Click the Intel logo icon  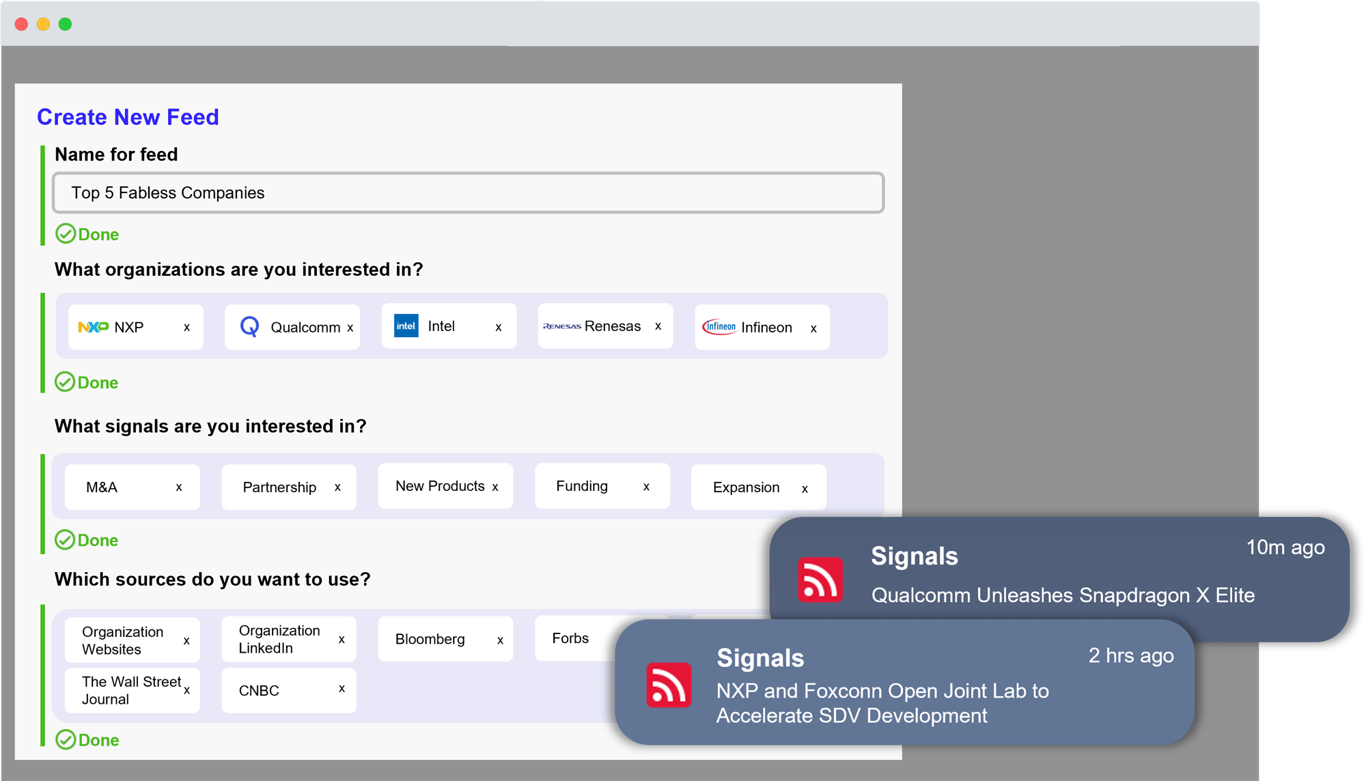[x=406, y=326]
